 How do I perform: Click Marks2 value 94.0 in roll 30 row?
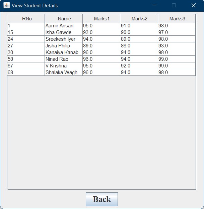click(139, 52)
